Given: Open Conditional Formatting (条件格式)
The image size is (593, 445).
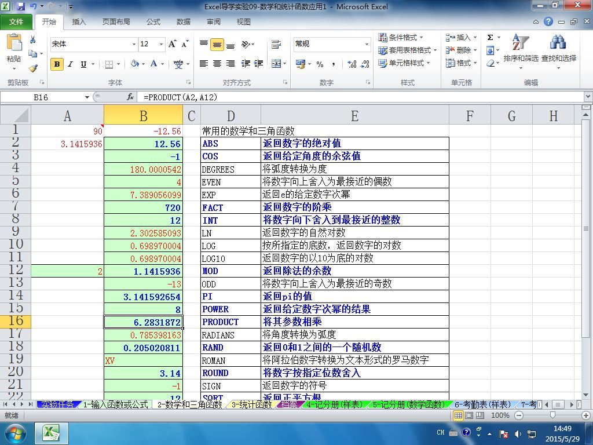Looking at the screenshot, I should click(x=401, y=38).
